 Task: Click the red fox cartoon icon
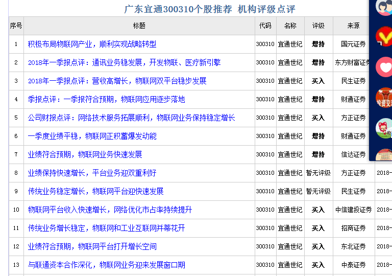click(383, 128)
